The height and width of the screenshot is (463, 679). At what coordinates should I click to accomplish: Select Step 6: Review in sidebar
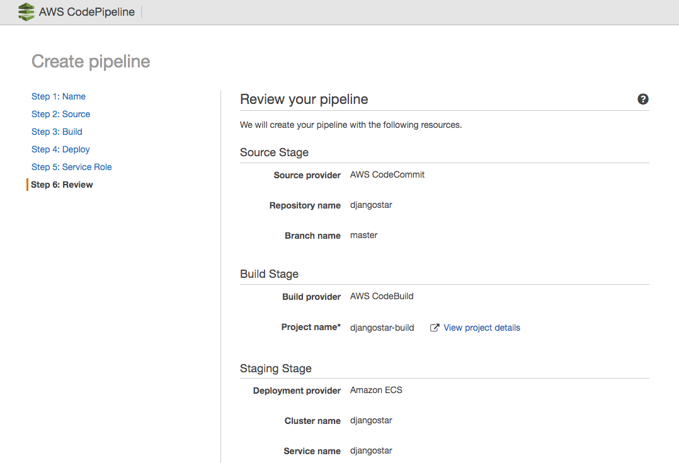click(62, 185)
